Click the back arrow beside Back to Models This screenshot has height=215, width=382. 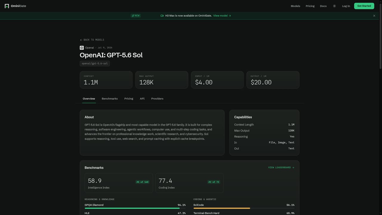[x=81, y=40]
